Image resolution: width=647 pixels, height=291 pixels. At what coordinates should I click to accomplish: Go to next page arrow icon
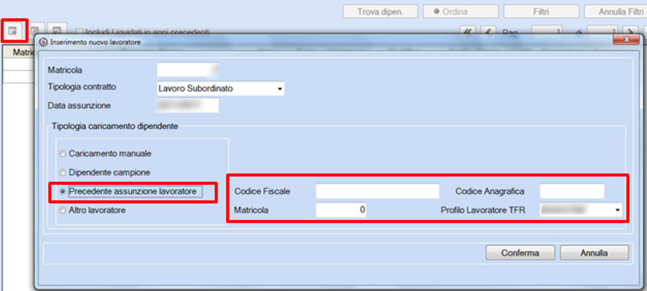tap(631, 32)
